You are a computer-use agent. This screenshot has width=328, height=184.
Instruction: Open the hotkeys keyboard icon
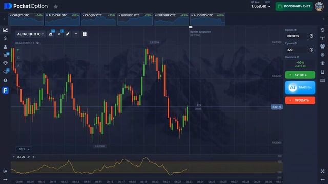coord(322,80)
